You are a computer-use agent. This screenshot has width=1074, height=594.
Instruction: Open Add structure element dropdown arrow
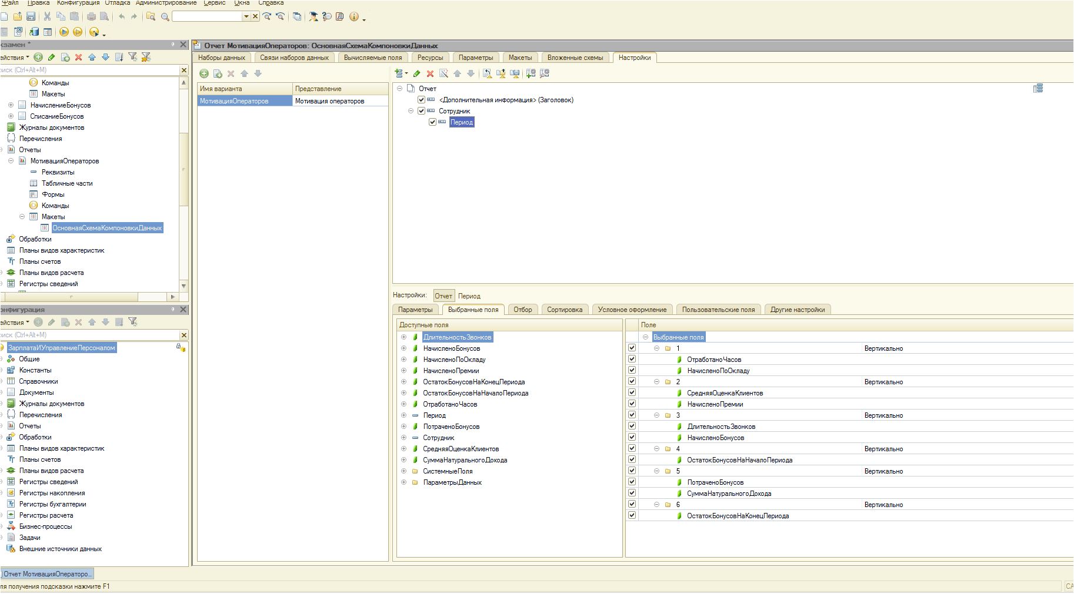coord(406,74)
